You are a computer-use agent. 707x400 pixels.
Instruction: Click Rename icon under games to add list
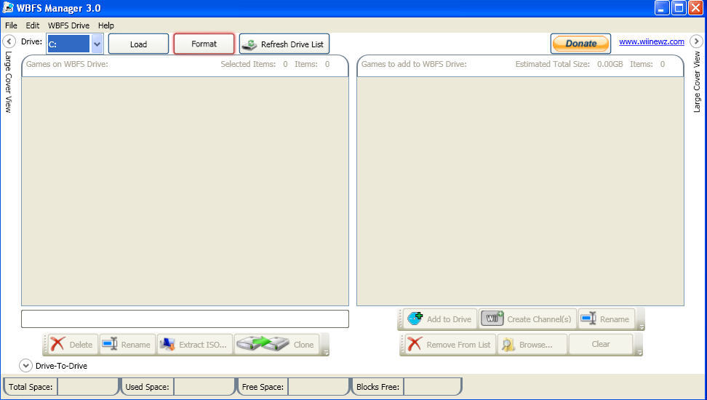pos(589,319)
